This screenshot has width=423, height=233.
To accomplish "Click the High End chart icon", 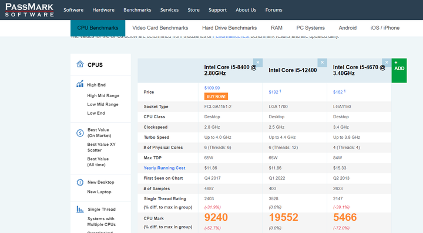I will [80, 84].
